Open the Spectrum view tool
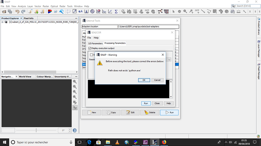Screen dimensions: 261x146 pyautogui.click(x=104, y=11)
